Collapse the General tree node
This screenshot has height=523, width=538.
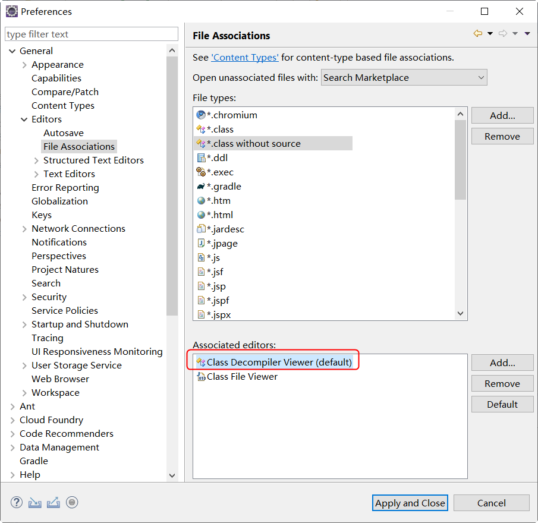pyautogui.click(x=12, y=51)
